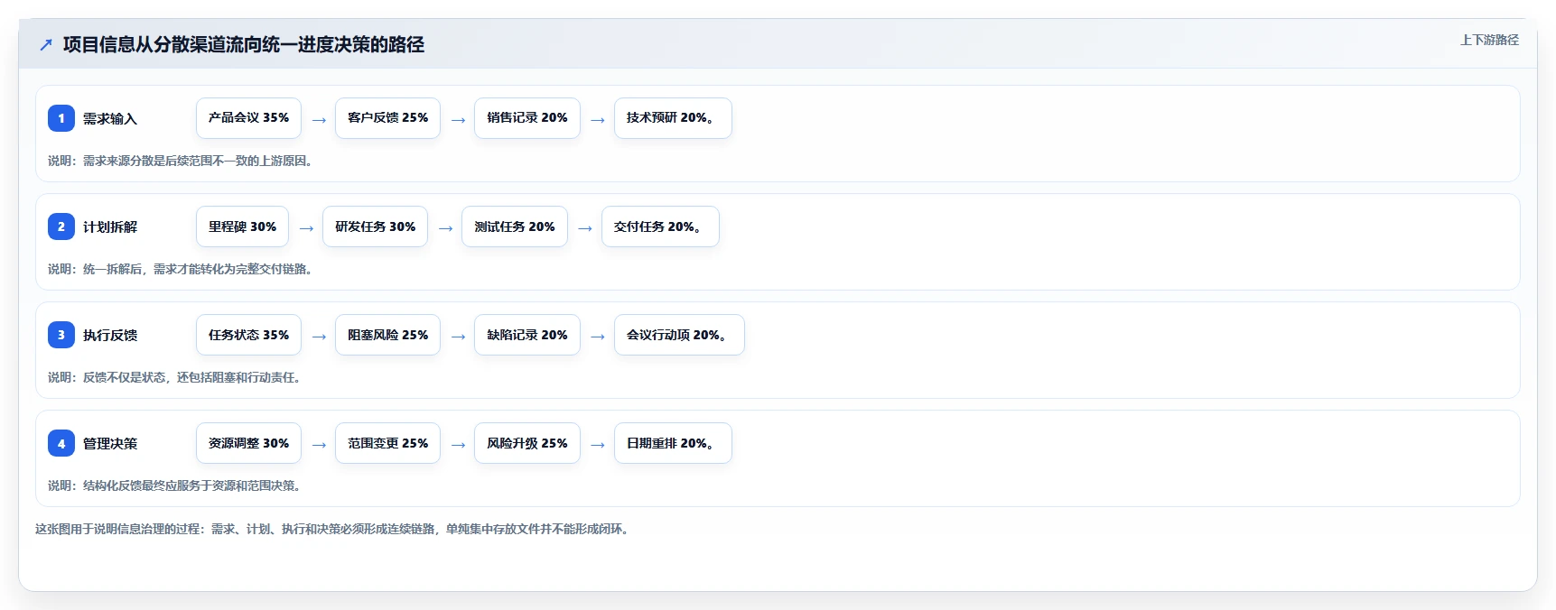Select the 范围变更 25% chip

[387, 443]
